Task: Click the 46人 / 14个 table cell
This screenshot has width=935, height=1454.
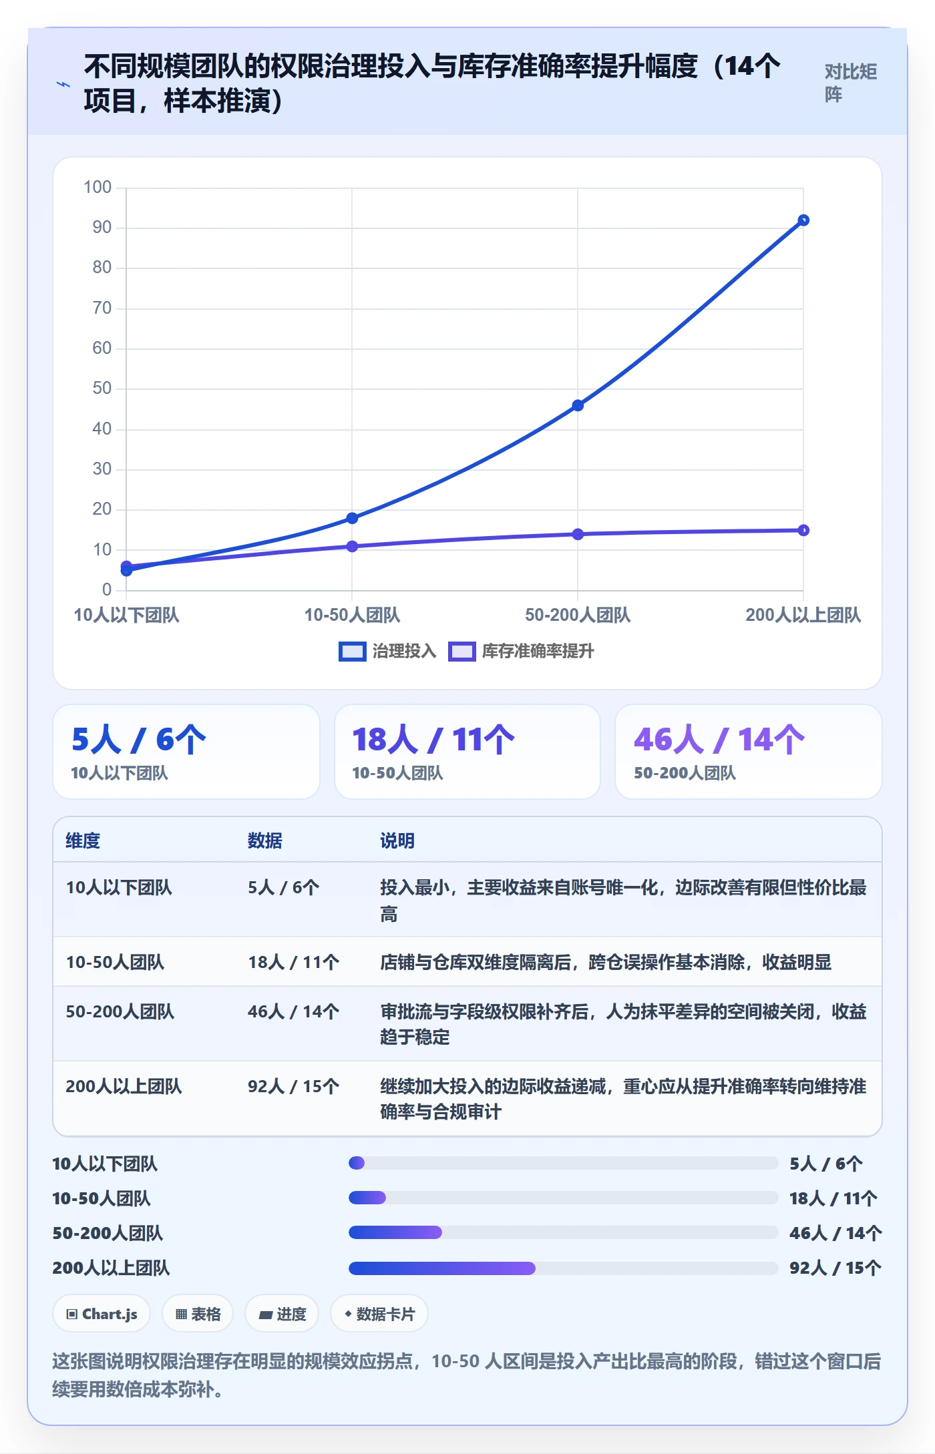Action: [293, 1011]
